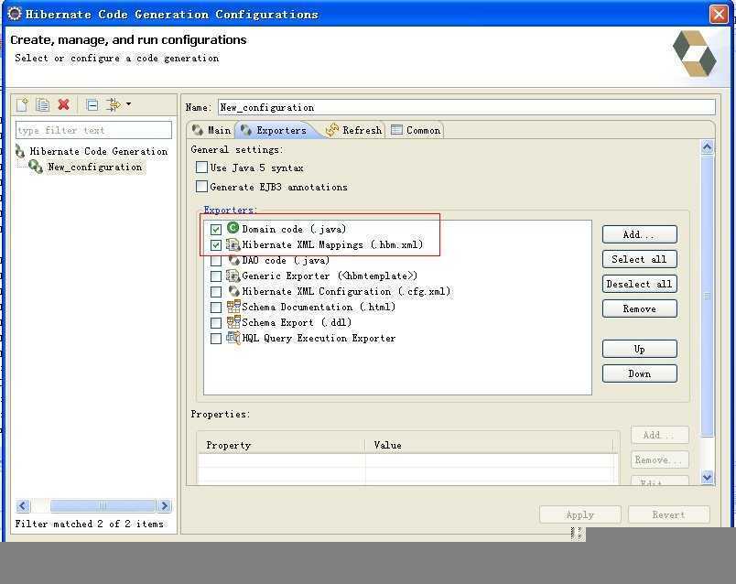Check Generic Exporter hbmtemplate option
Screen dimensions: 736x584
coord(216,276)
